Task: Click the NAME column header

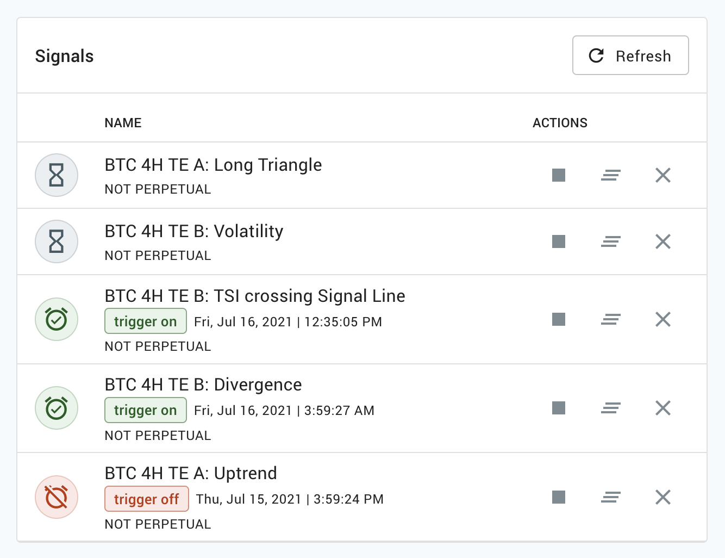Action: coord(123,123)
